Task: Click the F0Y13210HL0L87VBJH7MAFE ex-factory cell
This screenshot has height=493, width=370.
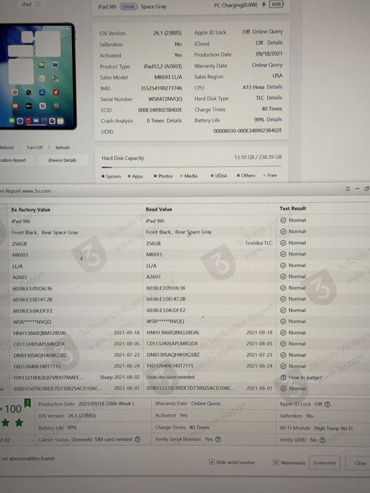Action: coord(49,377)
